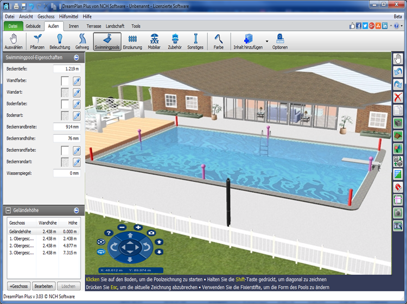
Task: Switch to the Gebäude tab
Action: tap(33, 26)
